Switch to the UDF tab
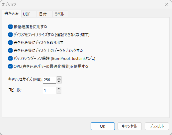This screenshot has height=135, width=172. point(29,14)
